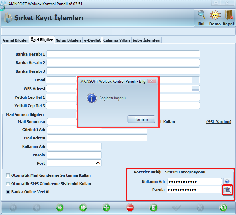Click the grayed save checkmark icon
The width and height of the screenshot is (236, 215).
coord(177,208)
